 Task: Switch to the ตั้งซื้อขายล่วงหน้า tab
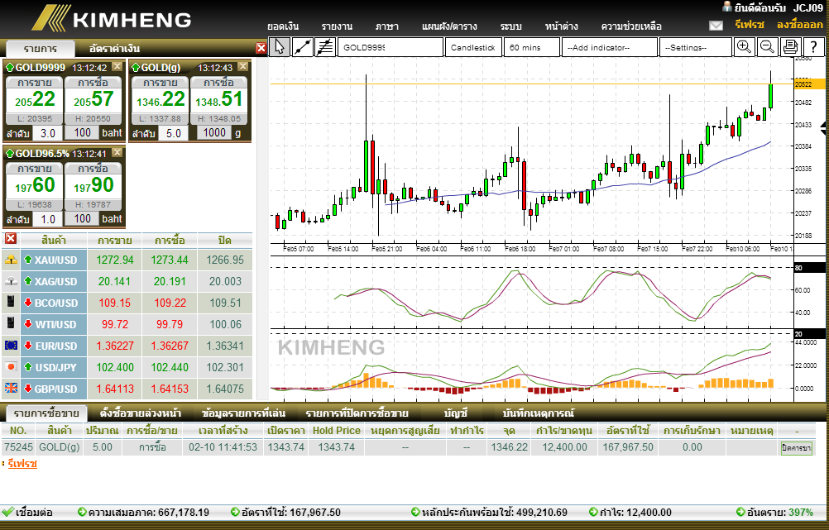[x=140, y=413]
